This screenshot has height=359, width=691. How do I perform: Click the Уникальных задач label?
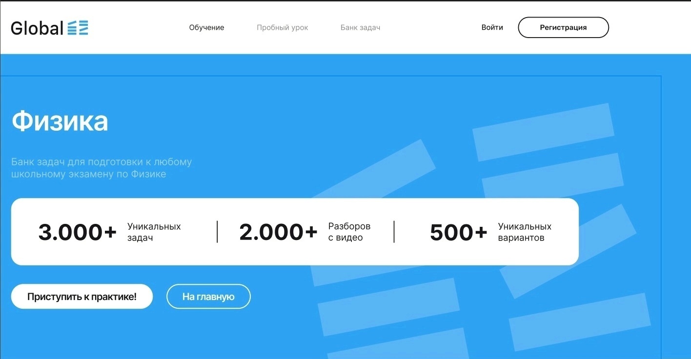click(x=154, y=232)
